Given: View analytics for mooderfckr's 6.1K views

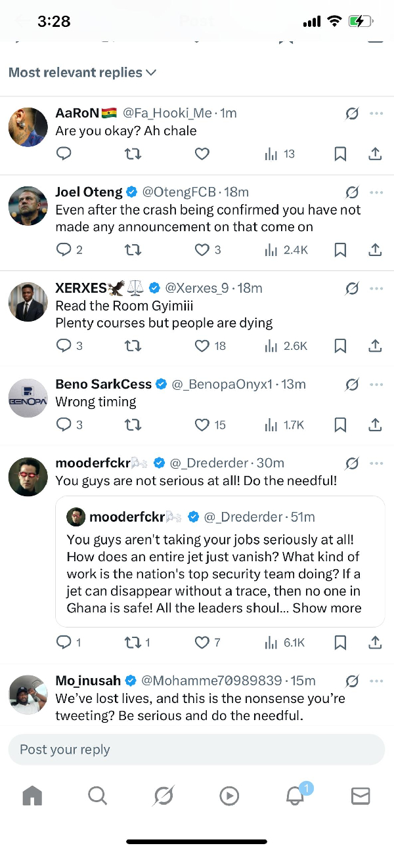Looking at the screenshot, I should (x=284, y=643).
